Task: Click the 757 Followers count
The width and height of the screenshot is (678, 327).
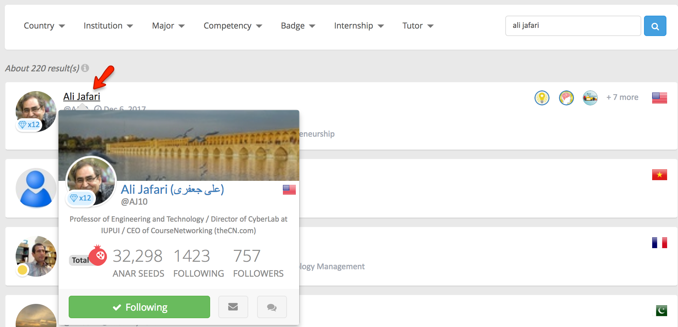Action: tap(247, 256)
